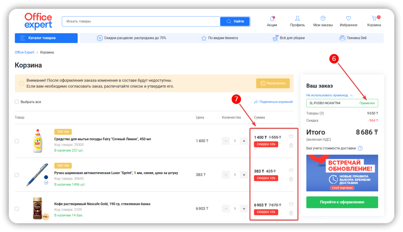Click the Office Expert logo
The width and height of the screenshot is (403, 232).
tap(38, 21)
